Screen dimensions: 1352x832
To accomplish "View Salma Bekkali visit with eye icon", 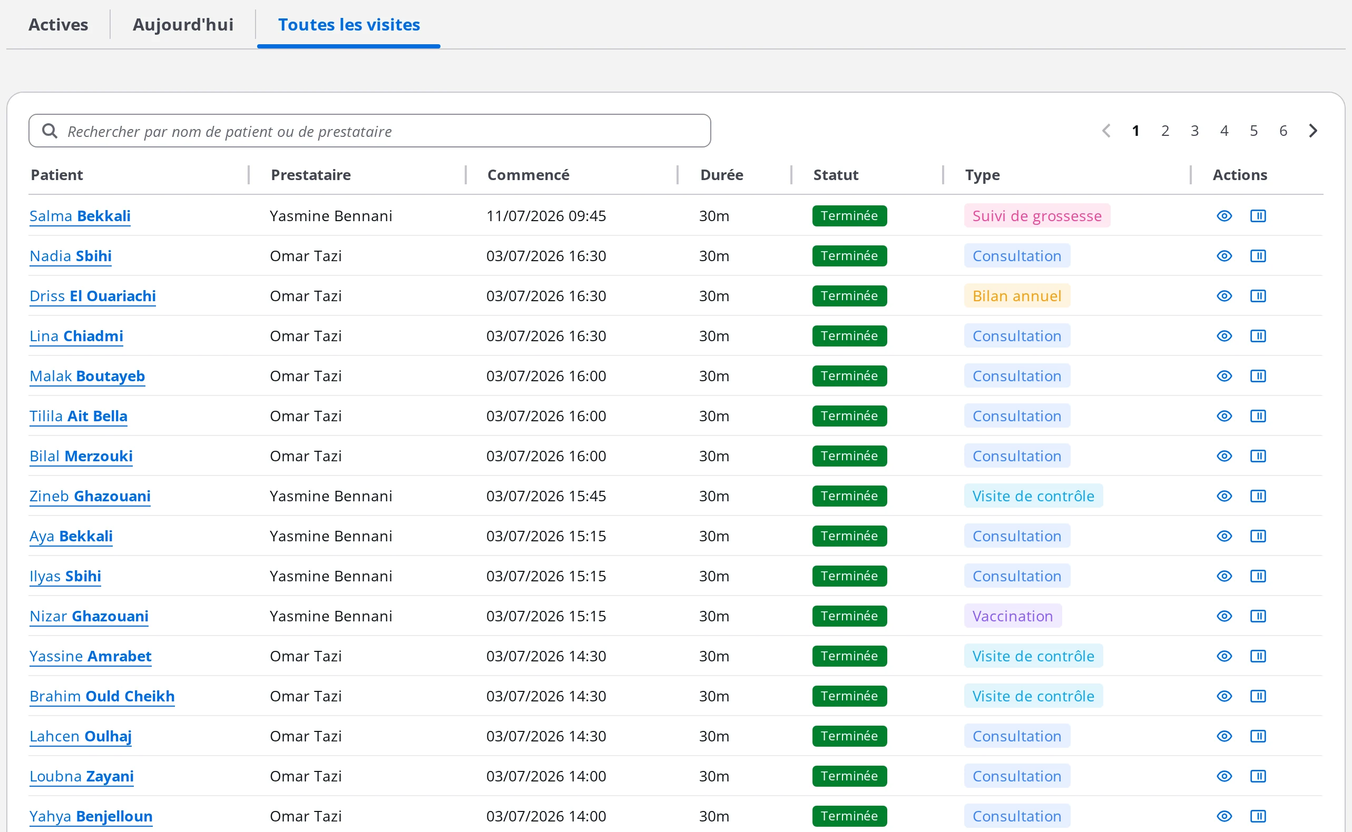I will pos(1224,216).
